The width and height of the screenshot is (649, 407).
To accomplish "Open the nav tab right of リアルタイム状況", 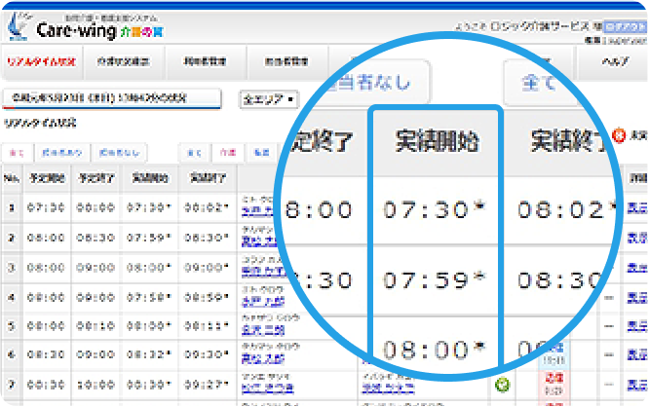I will point(124,62).
